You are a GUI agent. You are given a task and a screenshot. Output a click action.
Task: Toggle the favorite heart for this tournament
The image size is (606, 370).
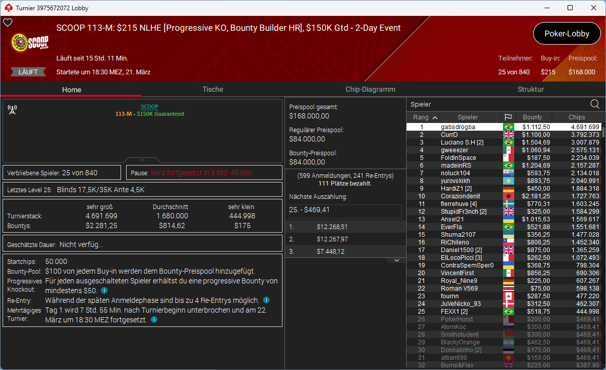click(8, 23)
